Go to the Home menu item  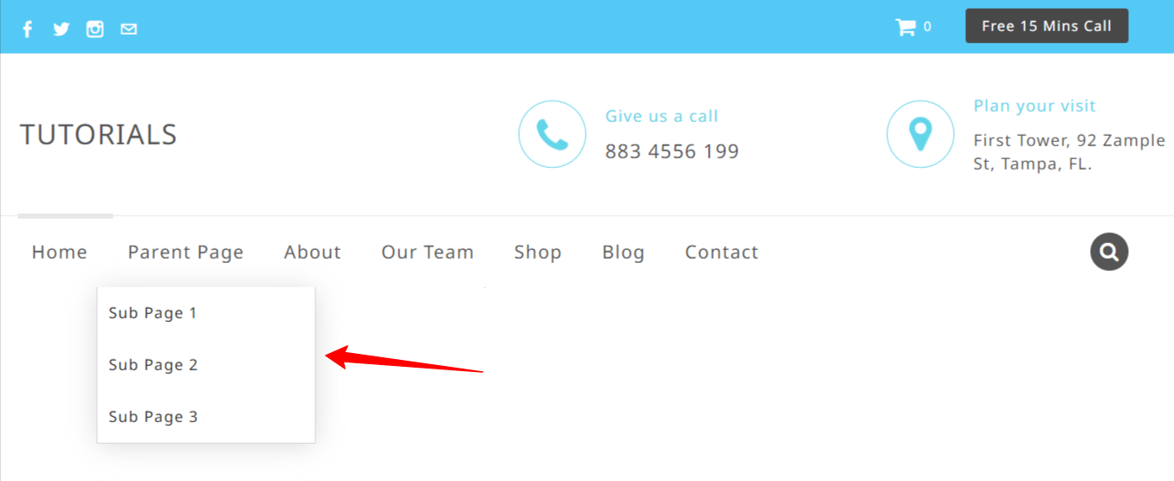(x=60, y=252)
